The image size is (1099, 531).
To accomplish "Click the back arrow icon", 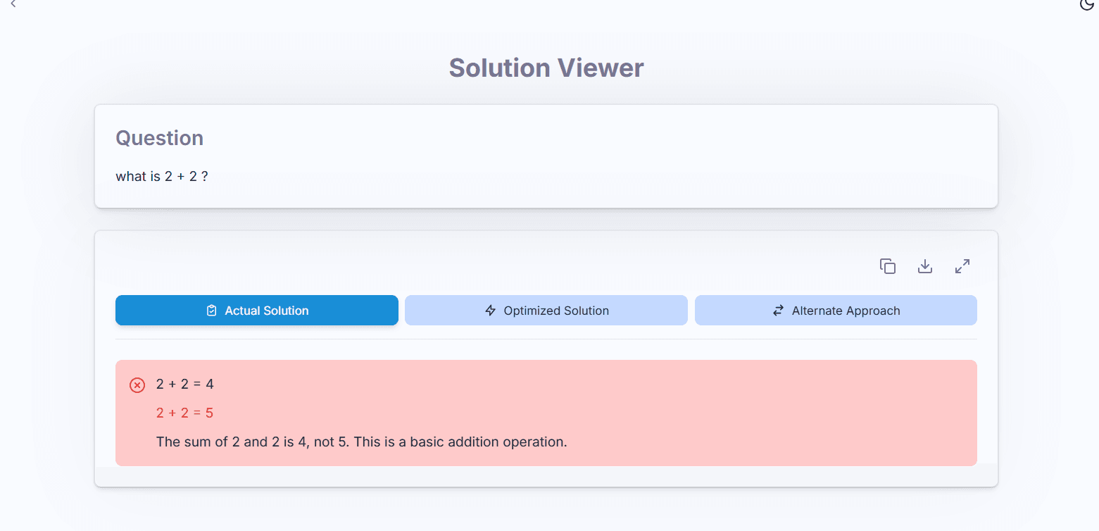I will 13,4.
